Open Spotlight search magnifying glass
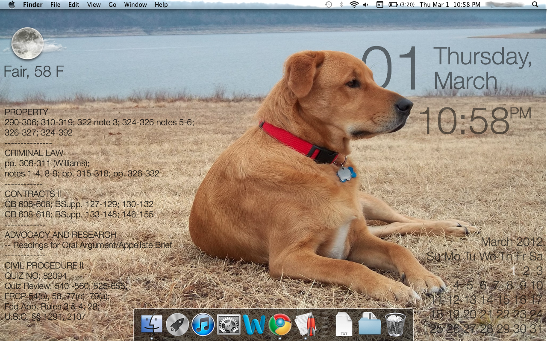The image size is (547, 341). point(535,5)
